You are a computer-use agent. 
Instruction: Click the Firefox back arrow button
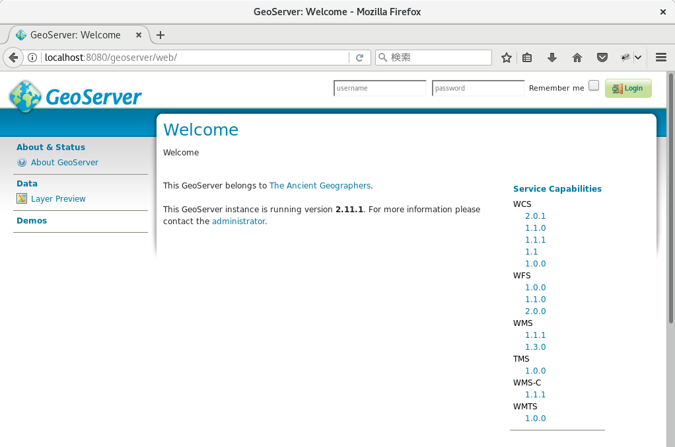point(13,58)
